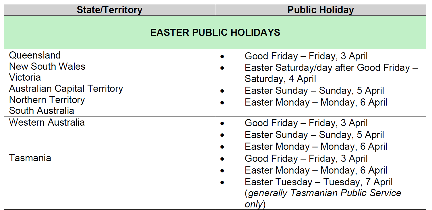Click the Tasmania cell
Image resolution: width=432 pixels, height=210 pixels.
[x=30, y=158]
